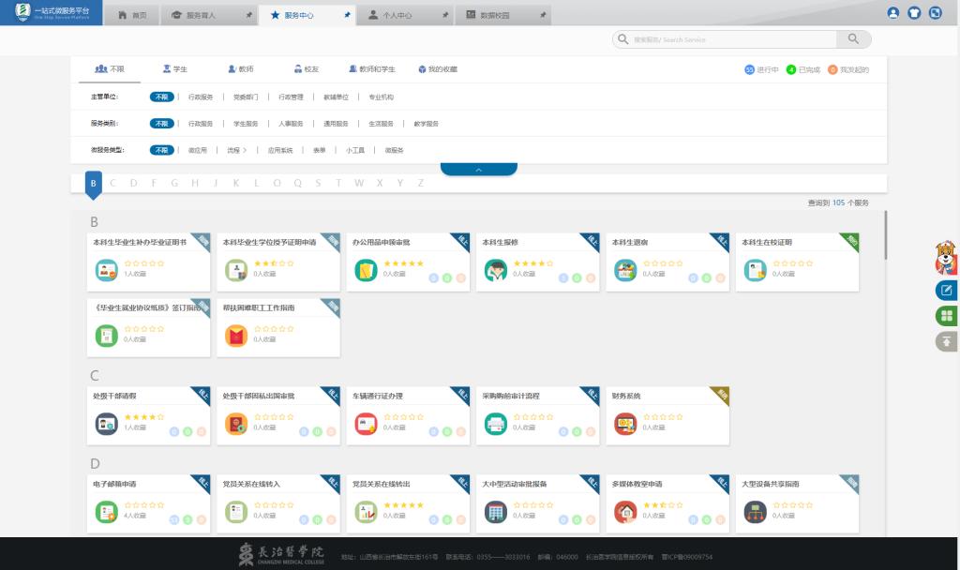Select 微应用 under 微服务类型 filter

197,150
